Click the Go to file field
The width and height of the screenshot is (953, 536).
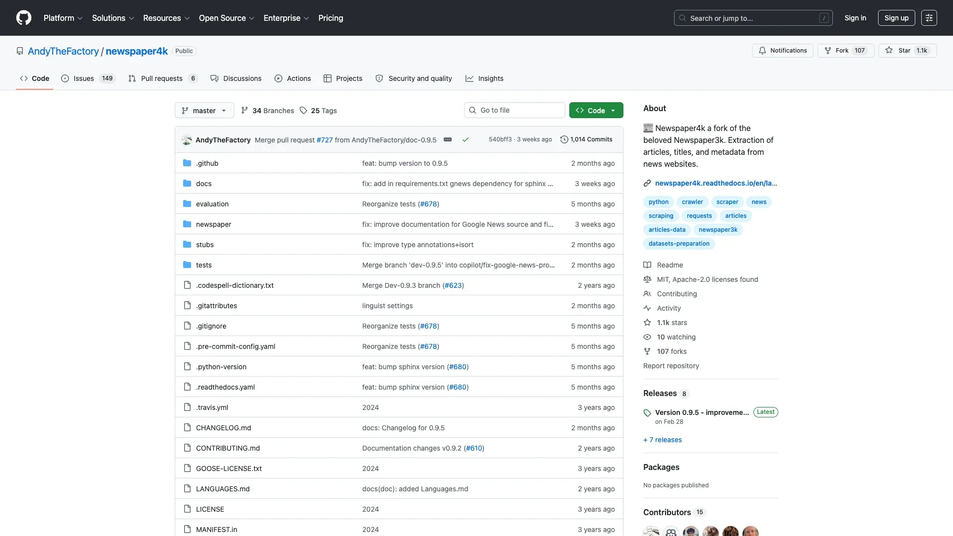pos(514,110)
